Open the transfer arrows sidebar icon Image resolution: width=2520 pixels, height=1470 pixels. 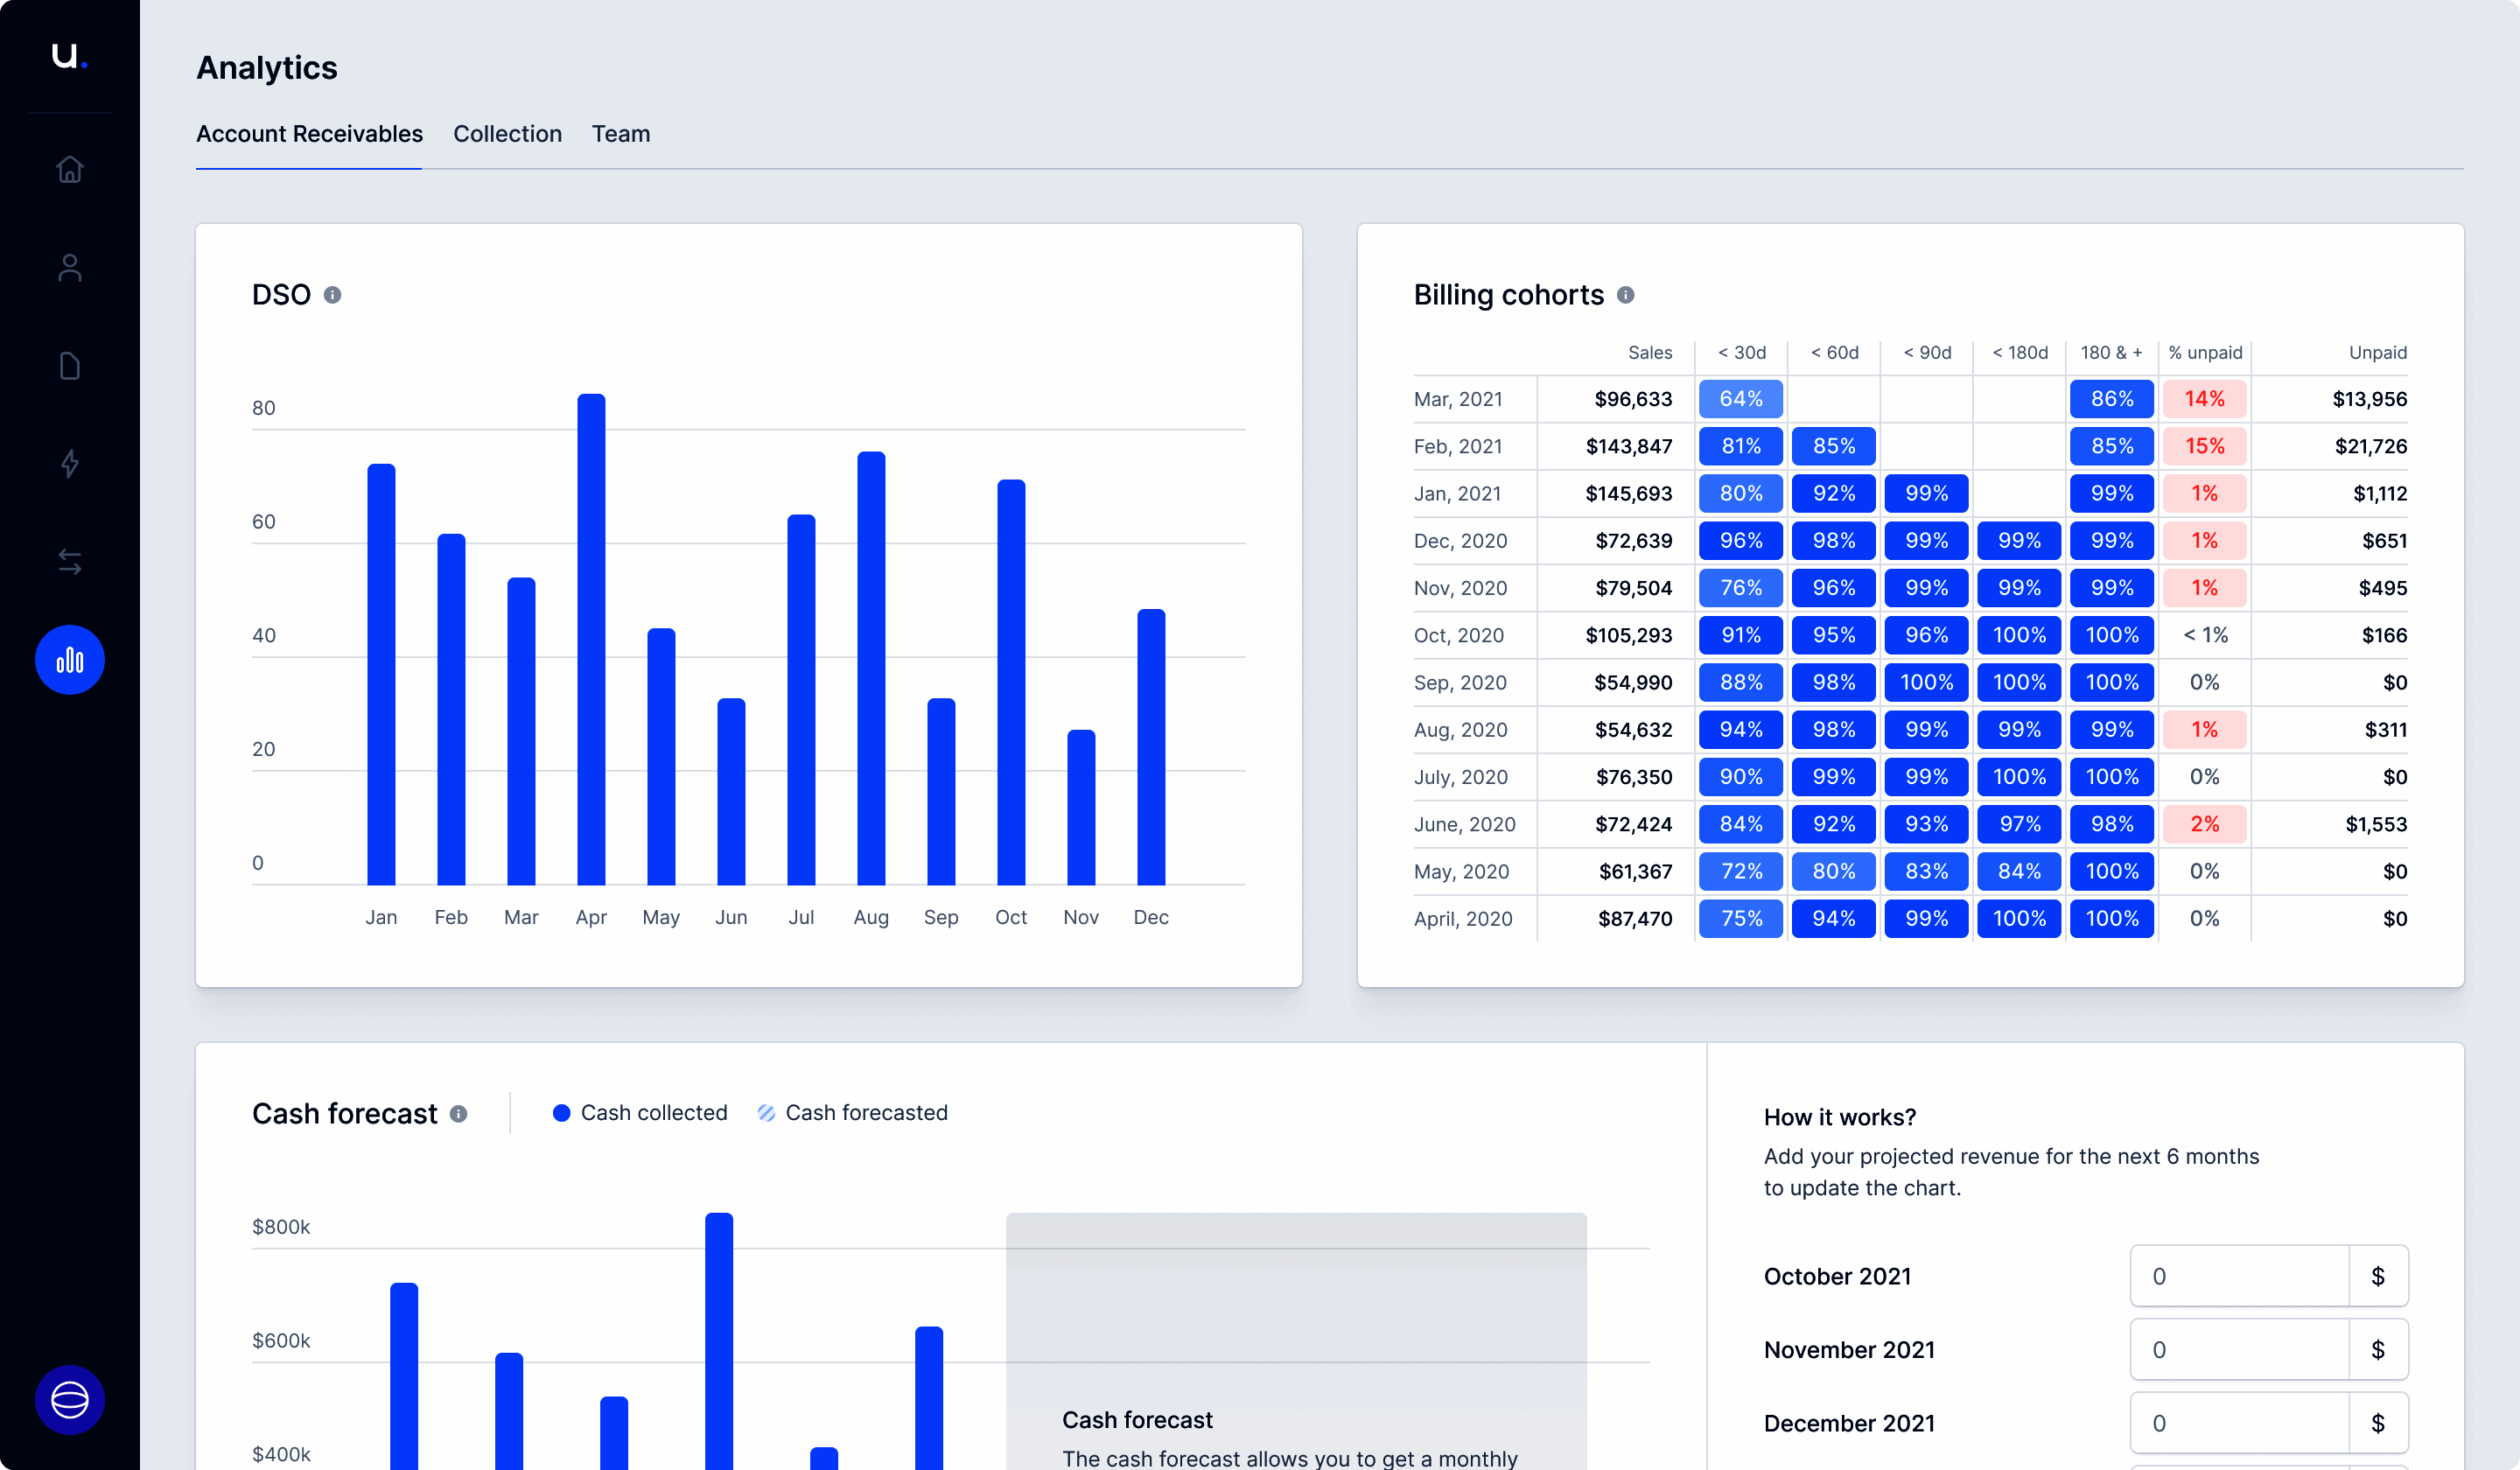[x=69, y=562]
